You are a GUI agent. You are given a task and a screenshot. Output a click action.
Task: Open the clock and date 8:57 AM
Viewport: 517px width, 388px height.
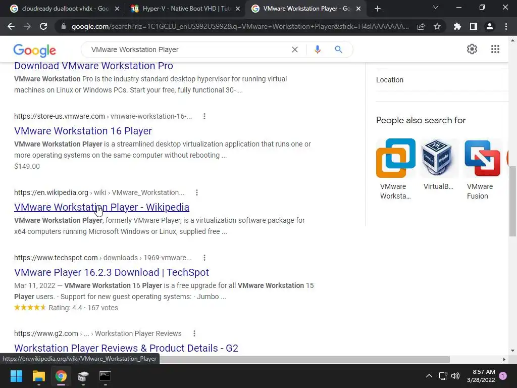tap(481, 376)
